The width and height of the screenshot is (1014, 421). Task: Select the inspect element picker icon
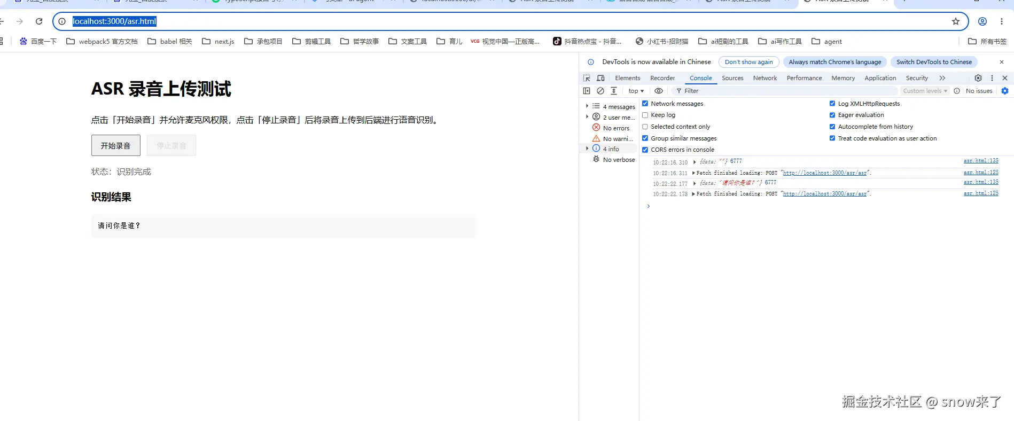[587, 78]
